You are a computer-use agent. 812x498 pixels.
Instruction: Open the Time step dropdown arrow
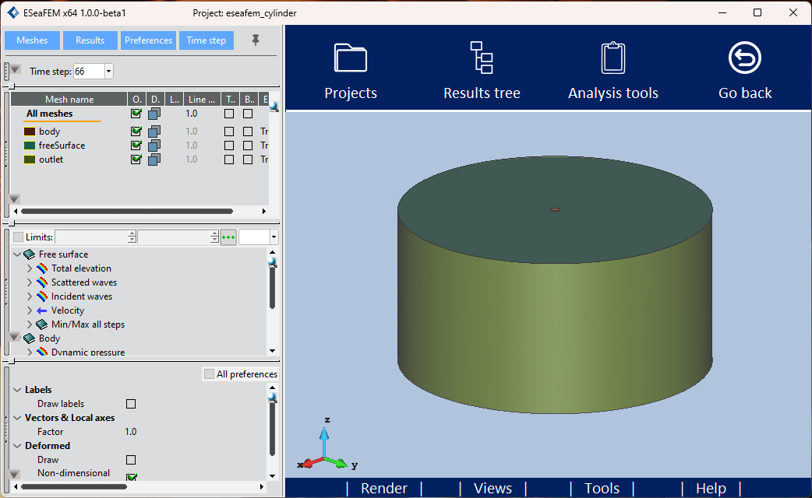click(x=109, y=72)
